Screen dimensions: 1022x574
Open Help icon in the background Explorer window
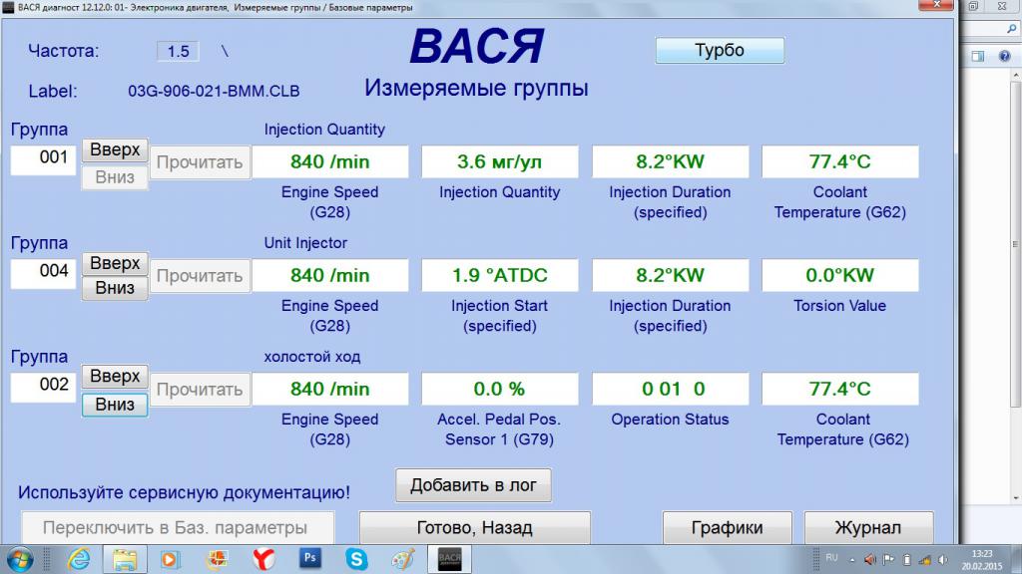point(1004,56)
